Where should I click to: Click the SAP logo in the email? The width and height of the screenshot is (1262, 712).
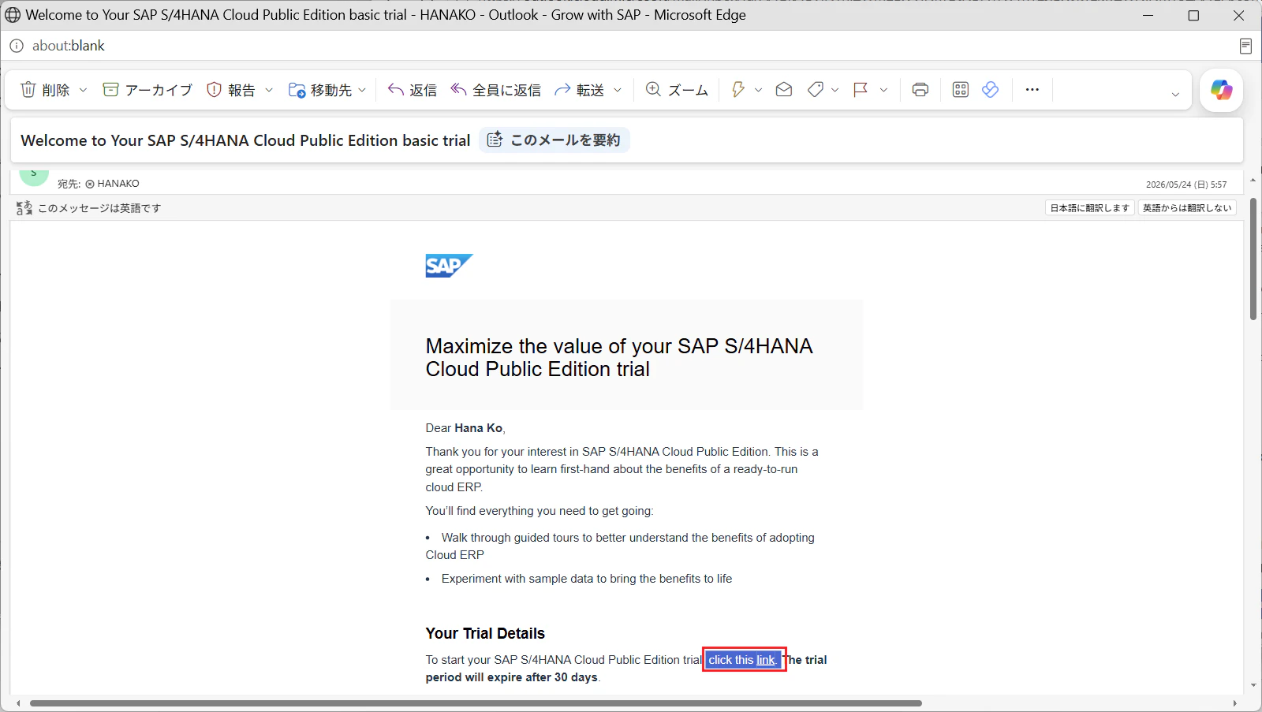pyautogui.click(x=449, y=266)
